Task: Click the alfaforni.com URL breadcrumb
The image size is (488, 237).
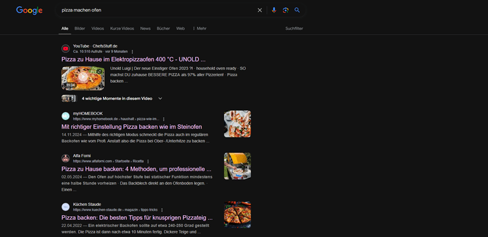Action: pyautogui.click(x=109, y=161)
